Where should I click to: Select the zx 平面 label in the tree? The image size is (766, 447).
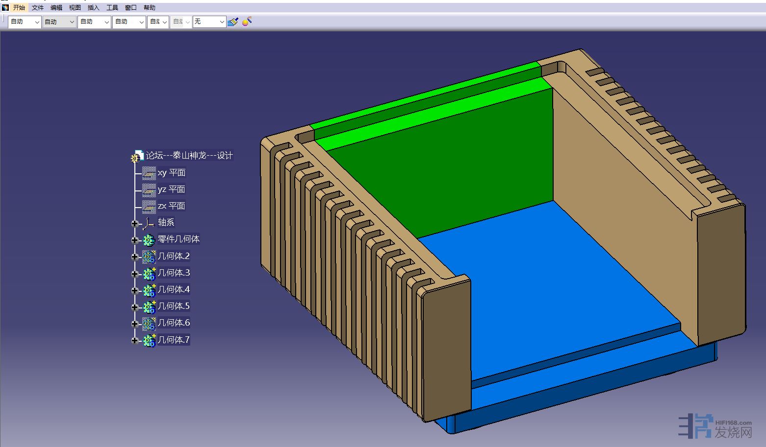[171, 206]
